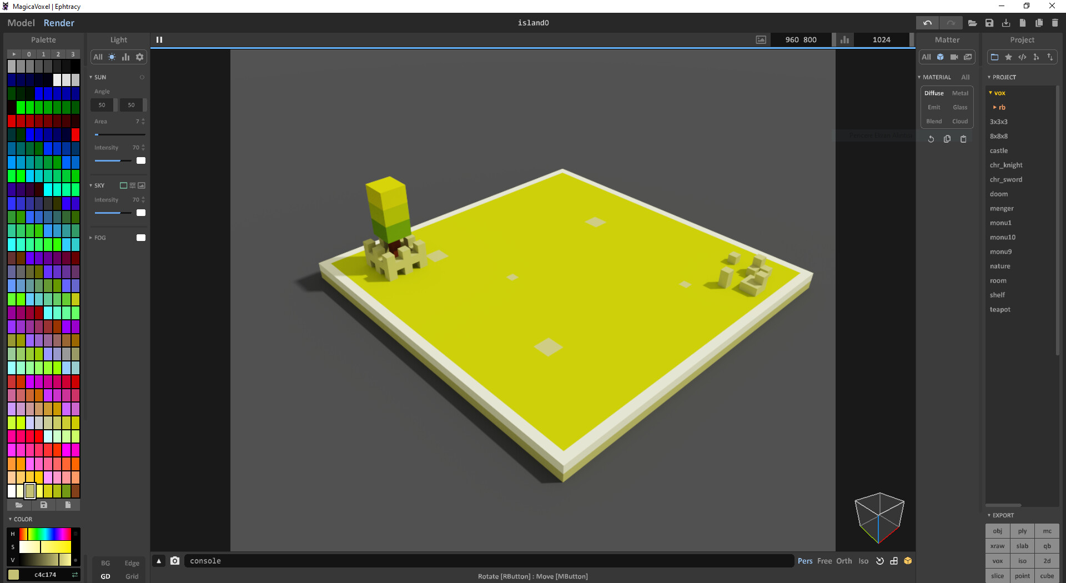Toggle the Edge display option
Screen dimensions: 1066x583
[132, 562]
